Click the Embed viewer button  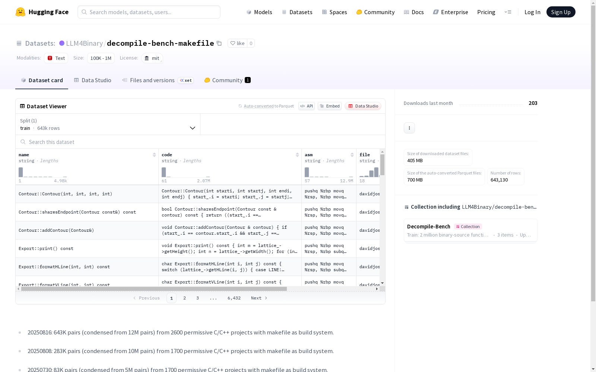[x=330, y=106]
